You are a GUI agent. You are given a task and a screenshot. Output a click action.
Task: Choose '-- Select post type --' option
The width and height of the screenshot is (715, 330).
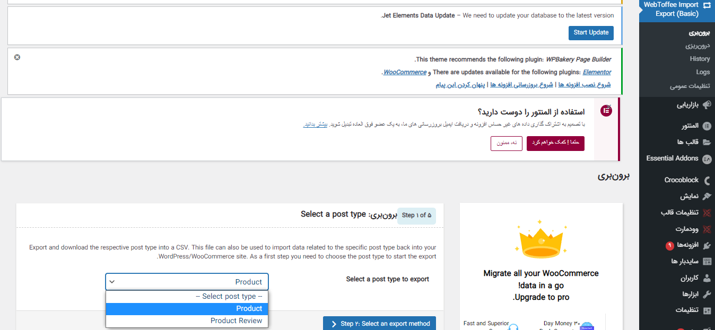187,297
